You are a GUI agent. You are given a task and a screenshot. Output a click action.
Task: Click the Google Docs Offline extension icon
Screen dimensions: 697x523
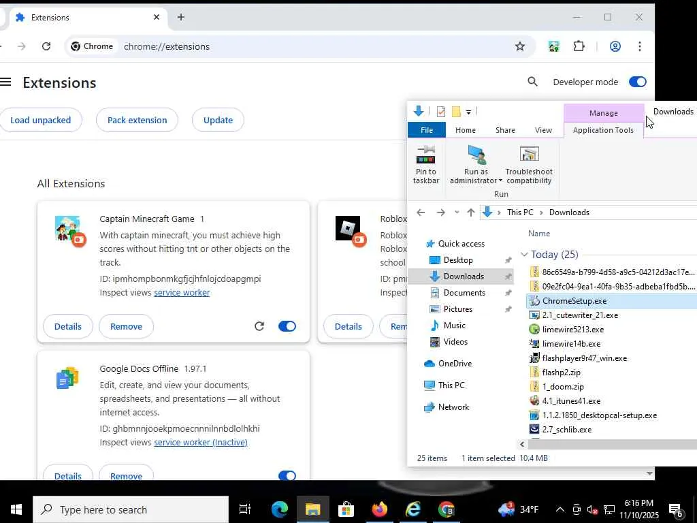point(67,378)
